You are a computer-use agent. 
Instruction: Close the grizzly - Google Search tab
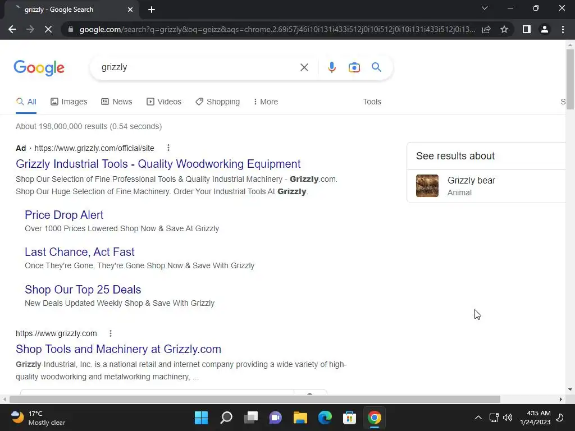click(x=130, y=10)
